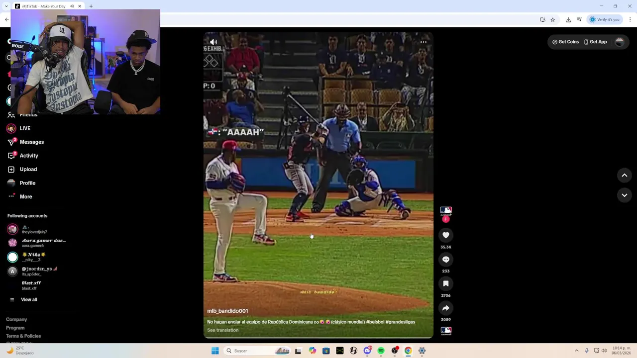The width and height of the screenshot is (637, 358).
Task: Expand the Company footer section
Action: pyautogui.click(x=16, y=320)
